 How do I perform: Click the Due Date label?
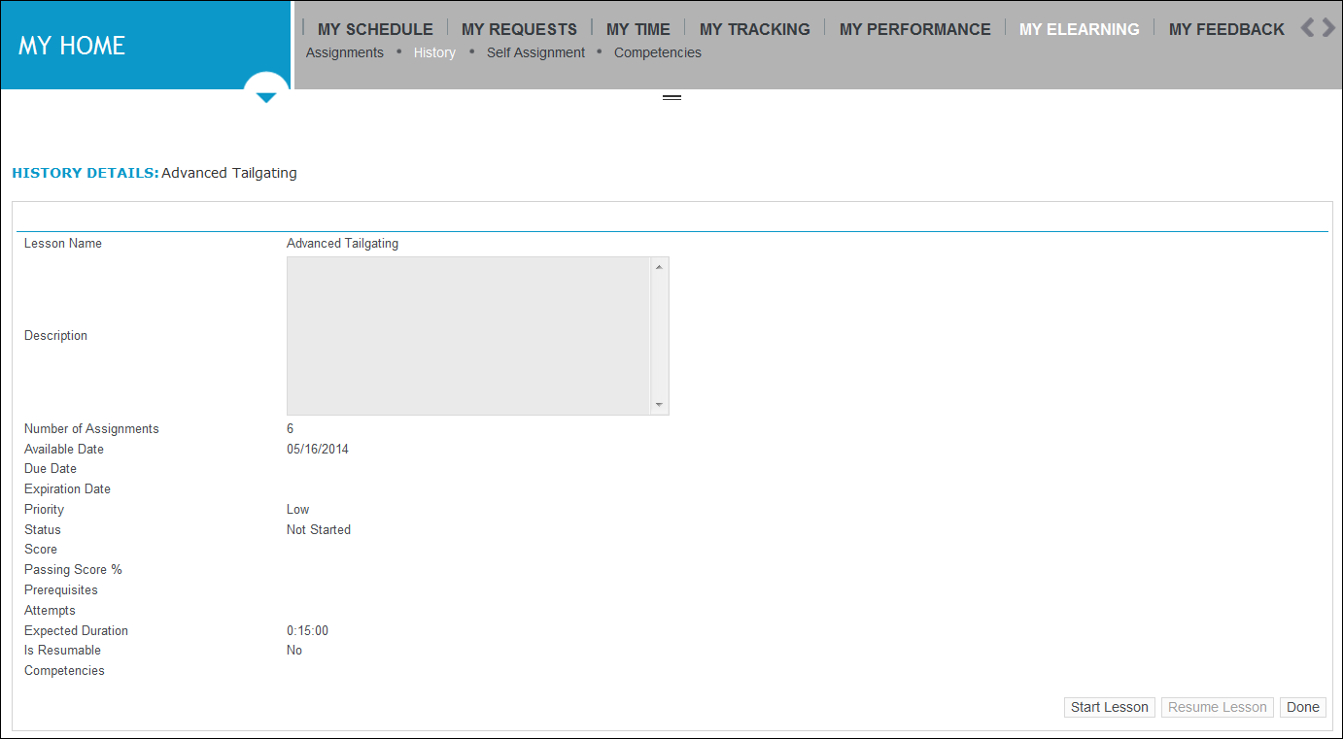[x=51, y=469]
